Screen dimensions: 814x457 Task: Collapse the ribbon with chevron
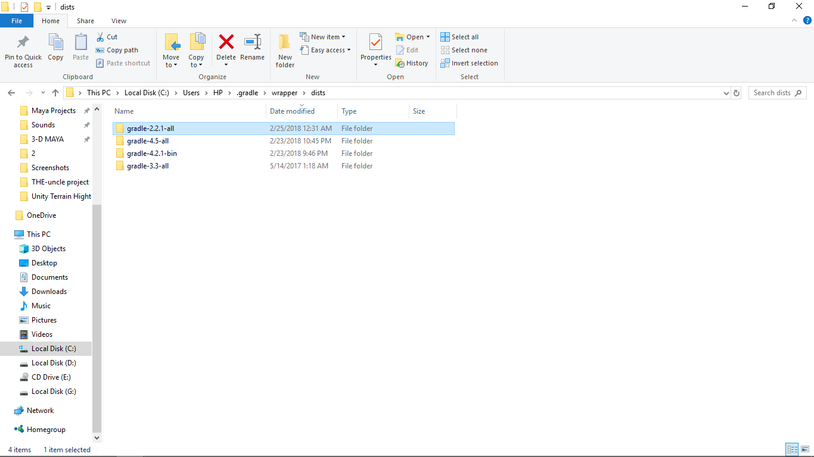794,20
